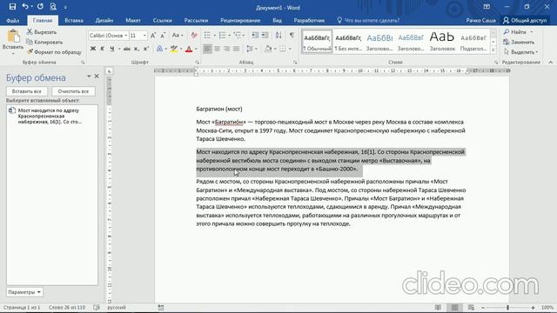This screenshot has height=313, width=557.
Task: Open the Параметры dropdown in the clipboard pane
Action: point(24,292)
